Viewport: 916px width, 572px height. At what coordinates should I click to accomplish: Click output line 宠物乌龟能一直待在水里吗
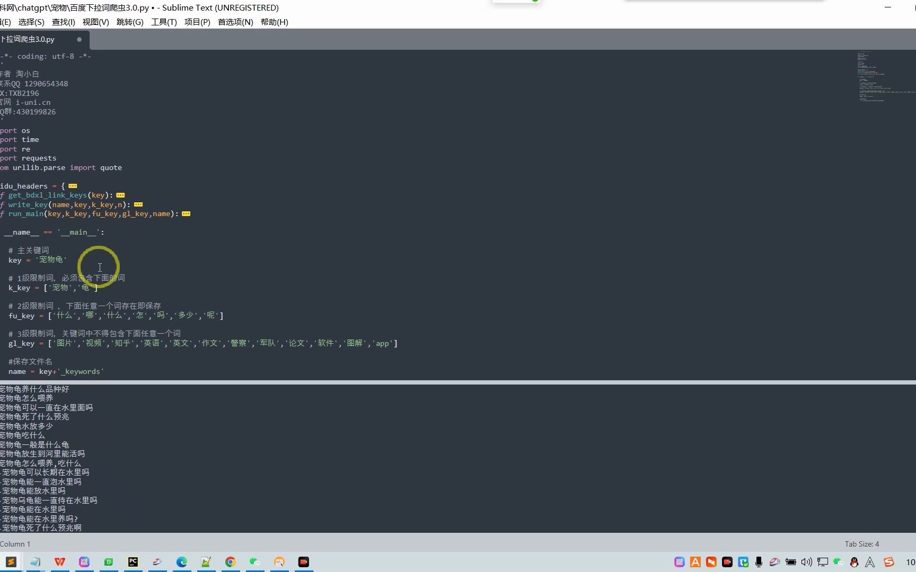point(49,501)
